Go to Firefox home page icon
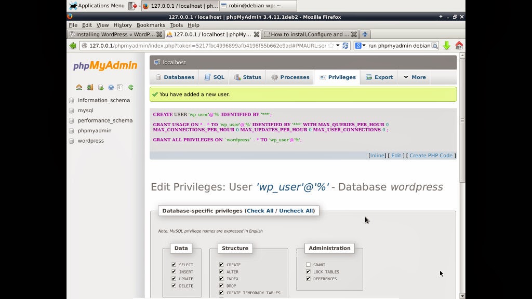 (x=459, y=46)
